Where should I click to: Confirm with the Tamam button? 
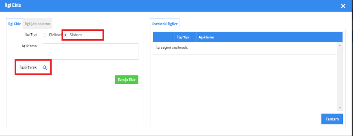[x=332, y=119]
